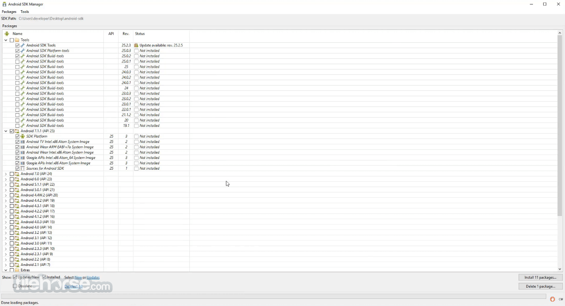The image size is (565, 306).
Task: Click the scroll-down arrow of the package list
Action: [560, 269]
